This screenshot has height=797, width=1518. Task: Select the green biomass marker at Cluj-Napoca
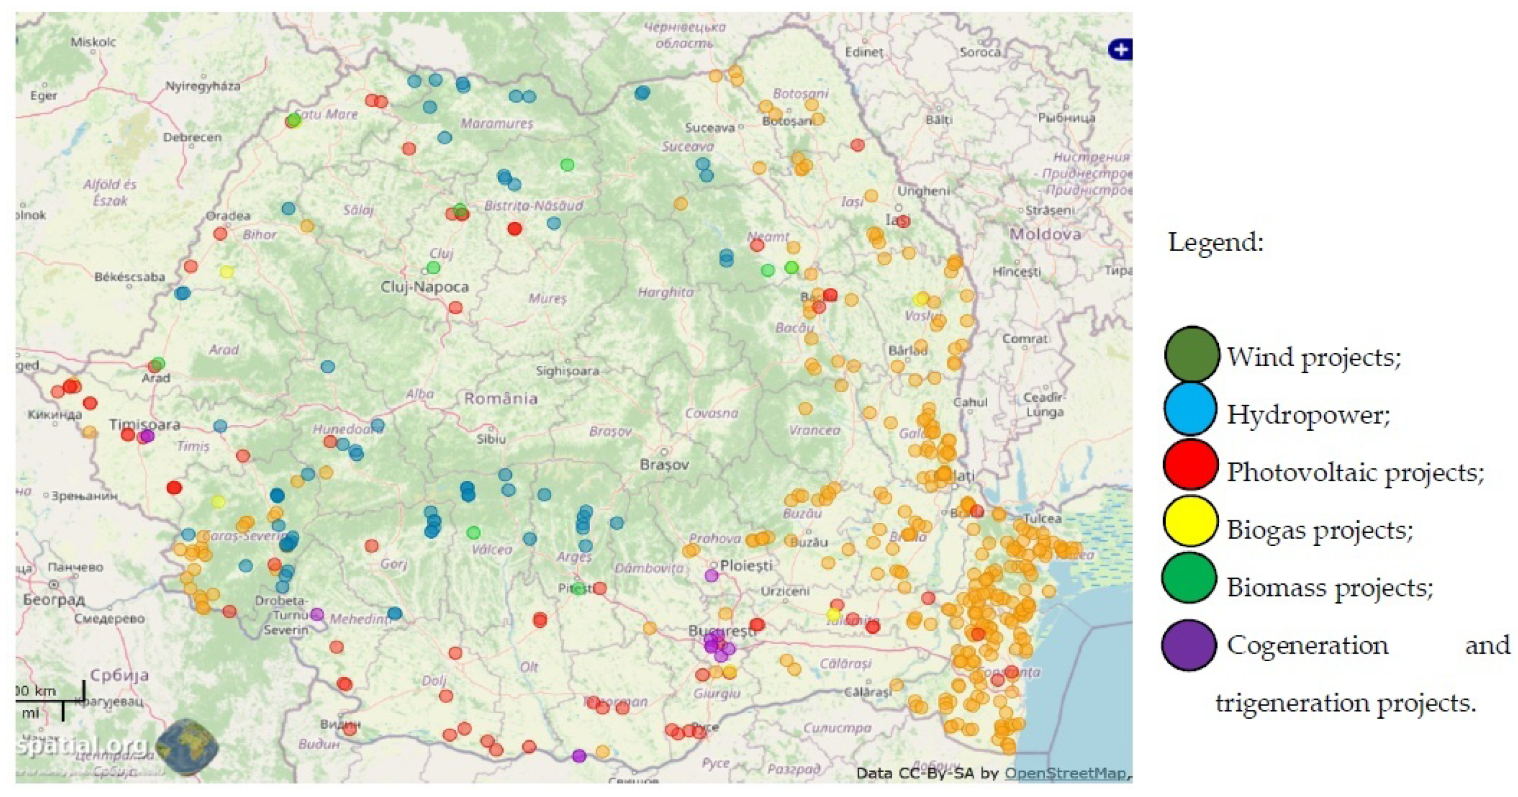(x=433, y=267)
